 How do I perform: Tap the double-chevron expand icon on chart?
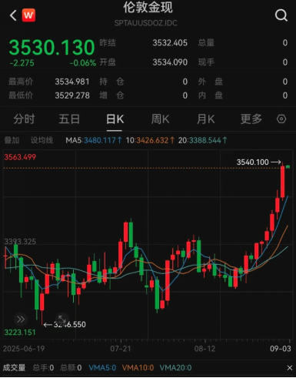click(21, 319)
